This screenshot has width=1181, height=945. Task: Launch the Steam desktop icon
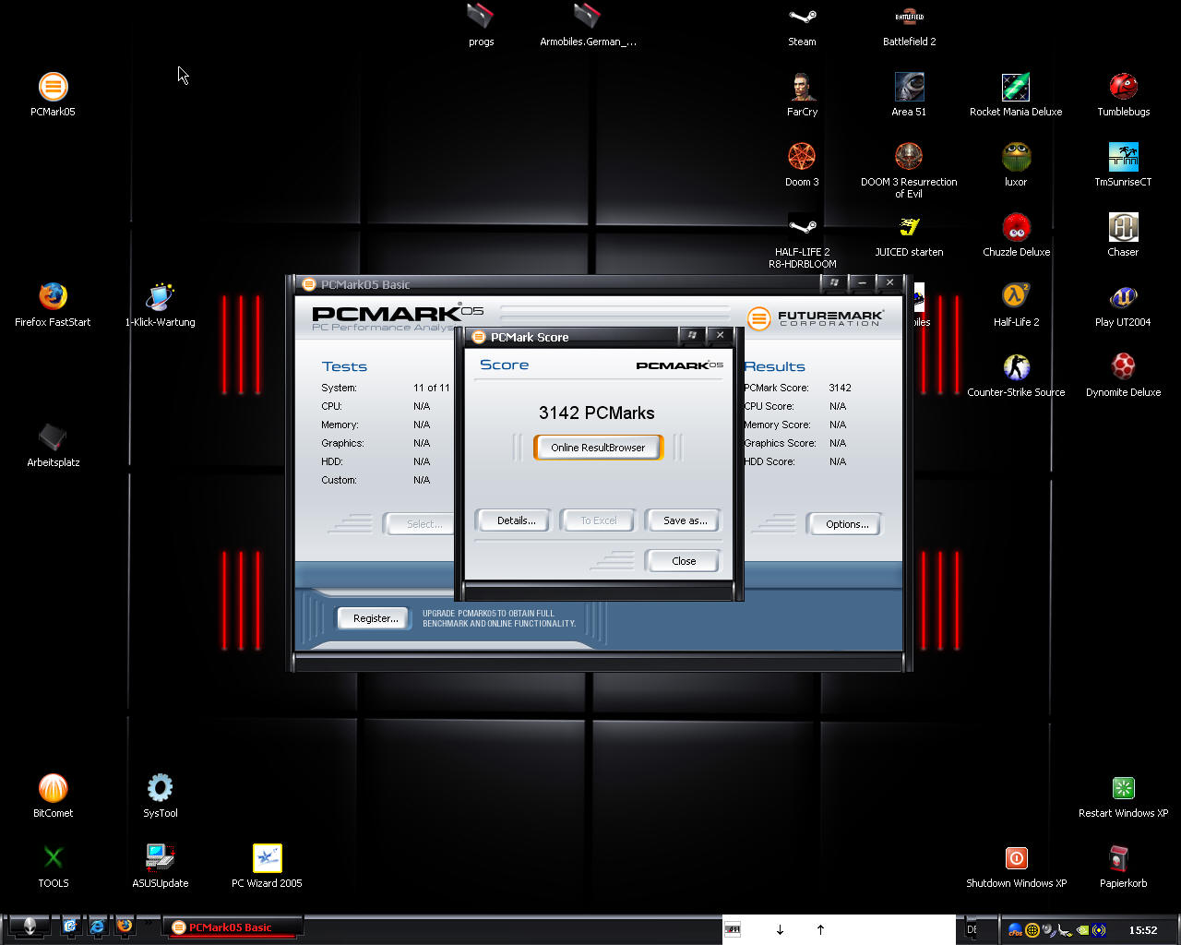click(x=802, y=16)
